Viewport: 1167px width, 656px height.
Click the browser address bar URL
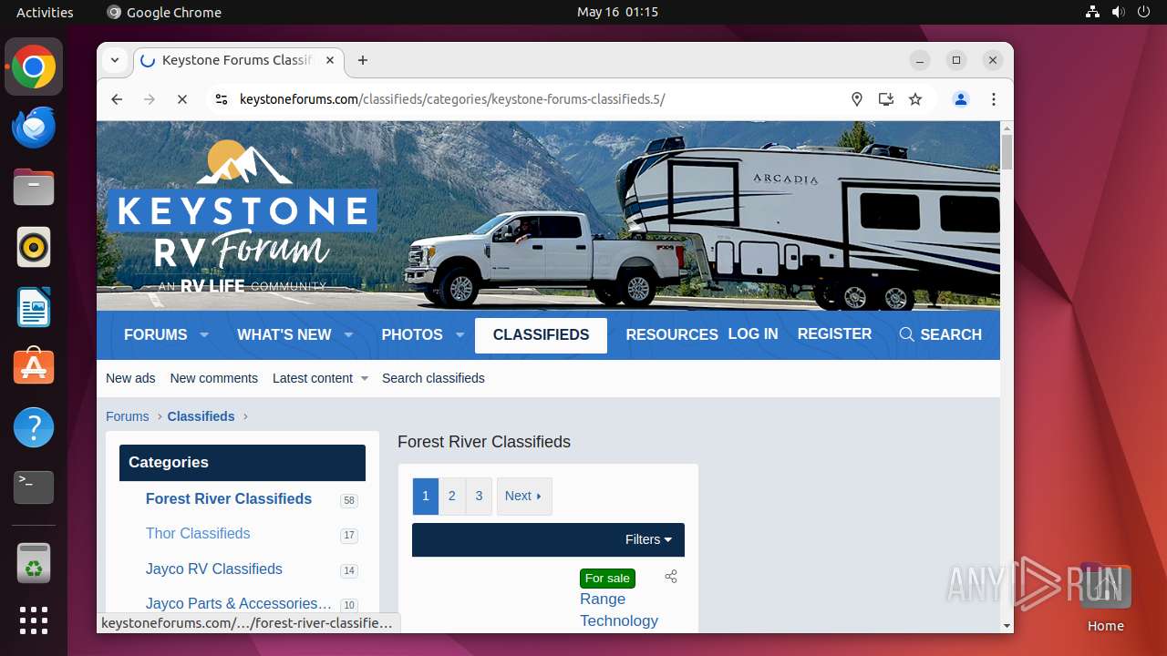[452, 99]
